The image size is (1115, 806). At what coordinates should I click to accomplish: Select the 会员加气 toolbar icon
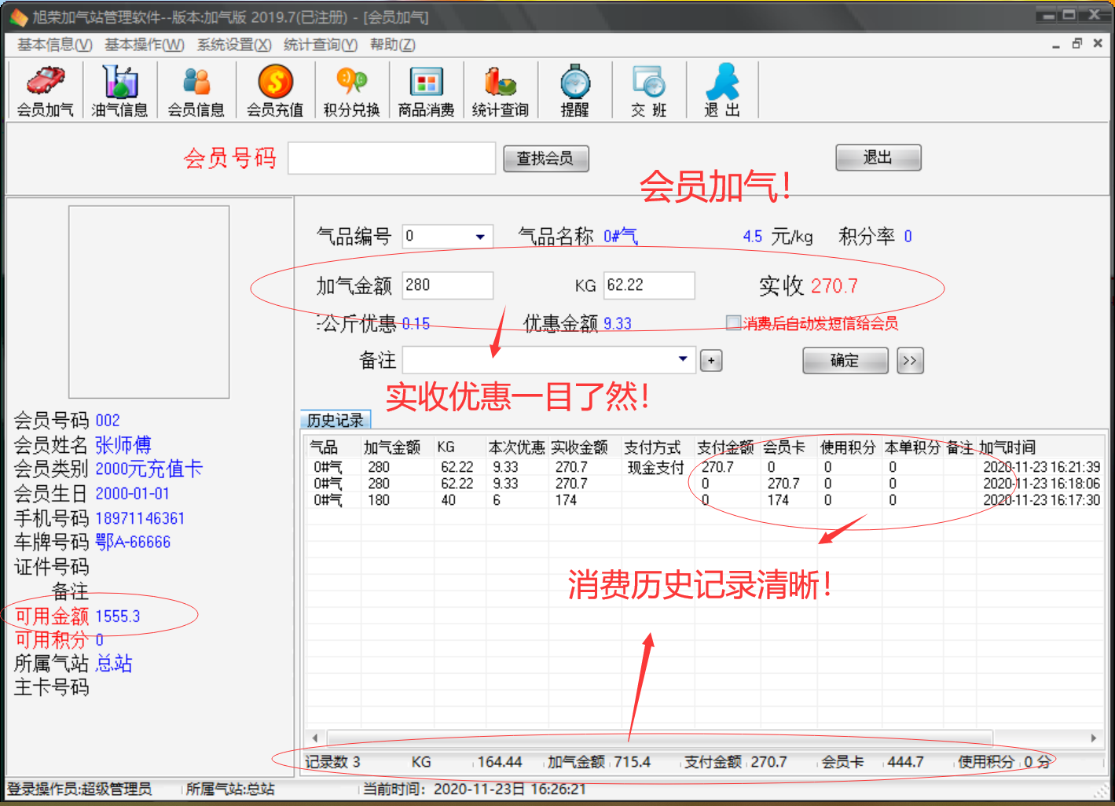pyautogui.click(x=44, y=89)
